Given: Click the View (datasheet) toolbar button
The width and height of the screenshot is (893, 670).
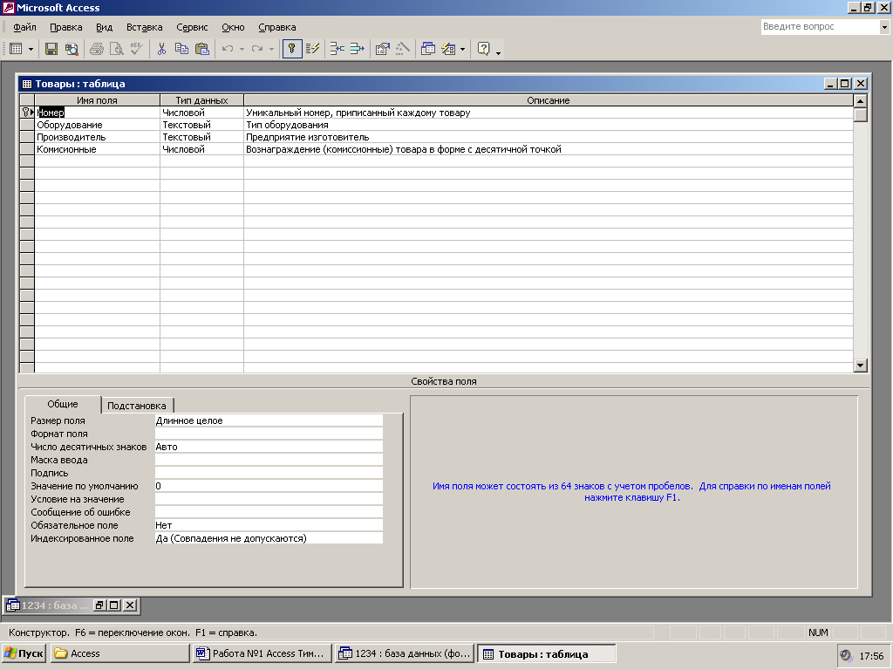Looking at the screenshot, I should click(x=16, y=49).
